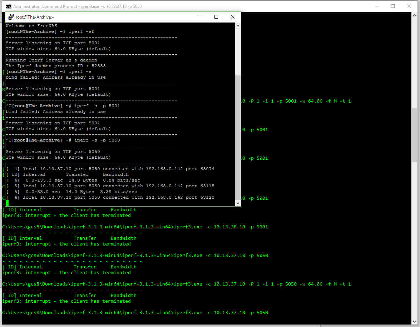This screenshot has width=420, height=327.
Task: Click the root@The-Archive:~ window title
Action: click(35, 17)
